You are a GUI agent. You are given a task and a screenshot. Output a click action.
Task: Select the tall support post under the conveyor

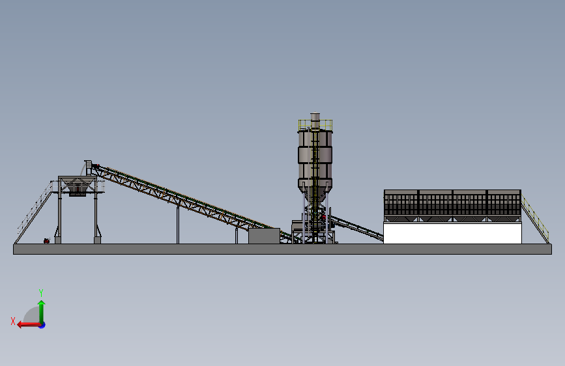[178, 225]
